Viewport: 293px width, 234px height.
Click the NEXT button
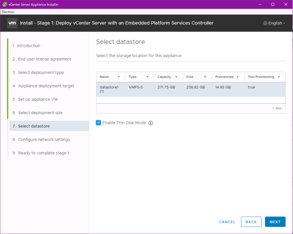275,222
